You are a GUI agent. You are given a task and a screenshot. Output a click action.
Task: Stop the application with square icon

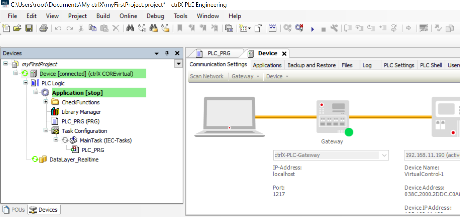pyautogui.click(x=323, y=29)
